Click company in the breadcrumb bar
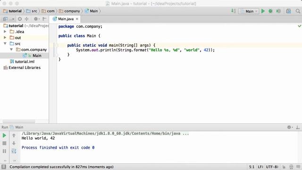The width and height of the screenshot is (302, 170). pos(69,11)
